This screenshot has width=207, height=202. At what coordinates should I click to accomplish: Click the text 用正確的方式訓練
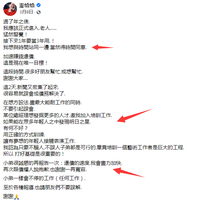(x=24, y=135)
